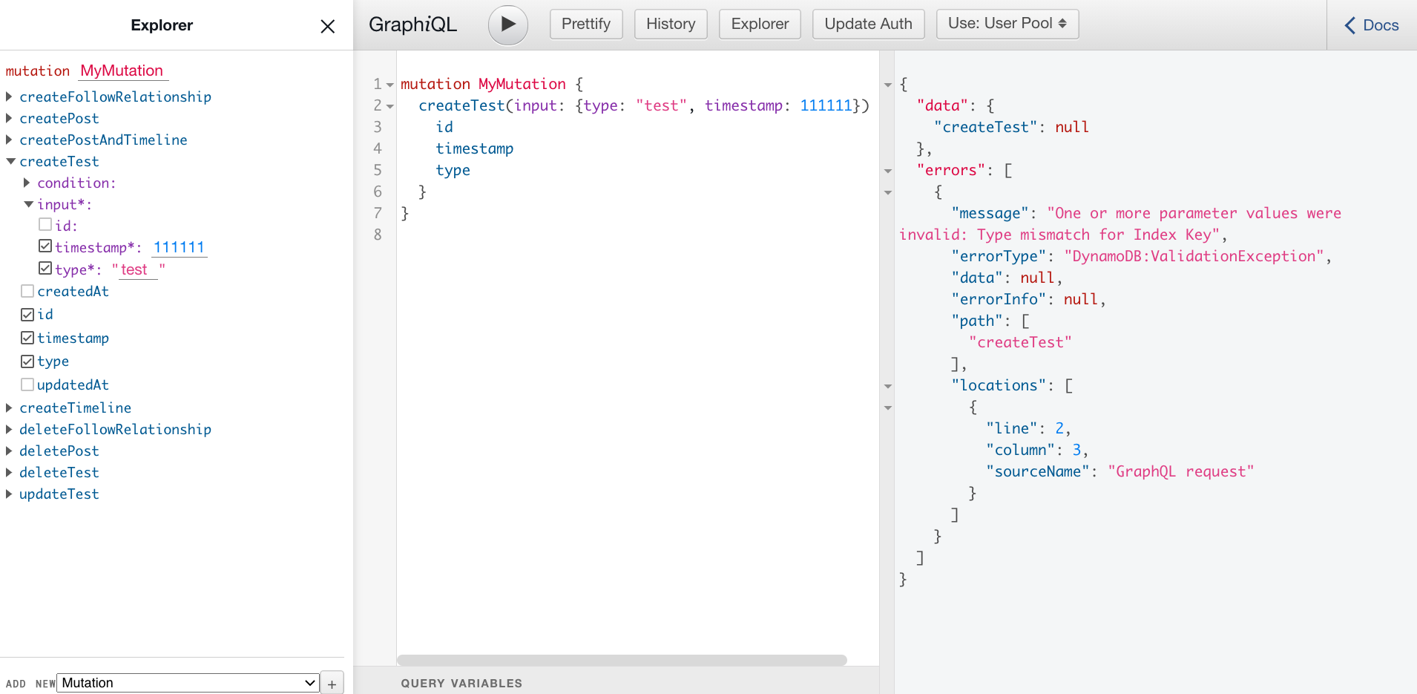
Task: Expand the condition argument
Action: coord(27,183)
